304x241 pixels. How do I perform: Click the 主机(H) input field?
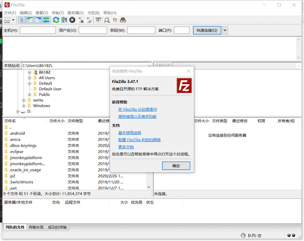coord(37,30)
